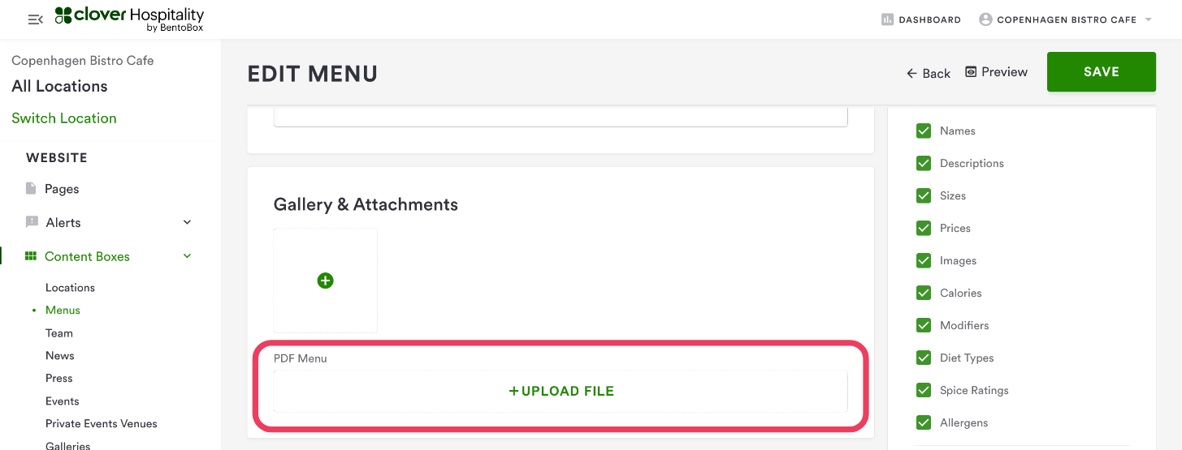1182x450 pixels.
Task: Open the Dashboard chart icon
Action: click(887, 19)
